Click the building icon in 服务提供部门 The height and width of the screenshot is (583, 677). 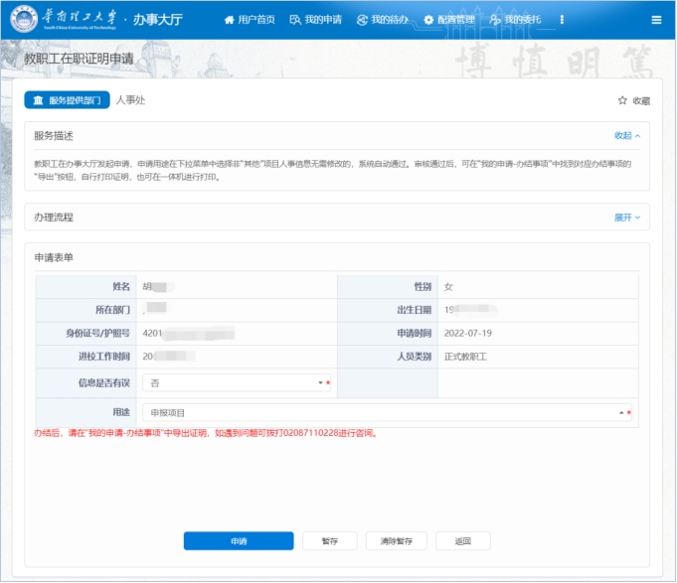(38, 100)
